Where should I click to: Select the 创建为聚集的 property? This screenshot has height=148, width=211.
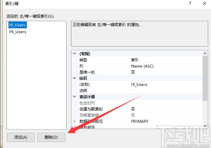(91, 109)
